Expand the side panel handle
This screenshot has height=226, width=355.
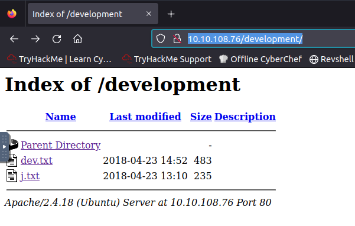pyautogui.click(x=4, y=147)
